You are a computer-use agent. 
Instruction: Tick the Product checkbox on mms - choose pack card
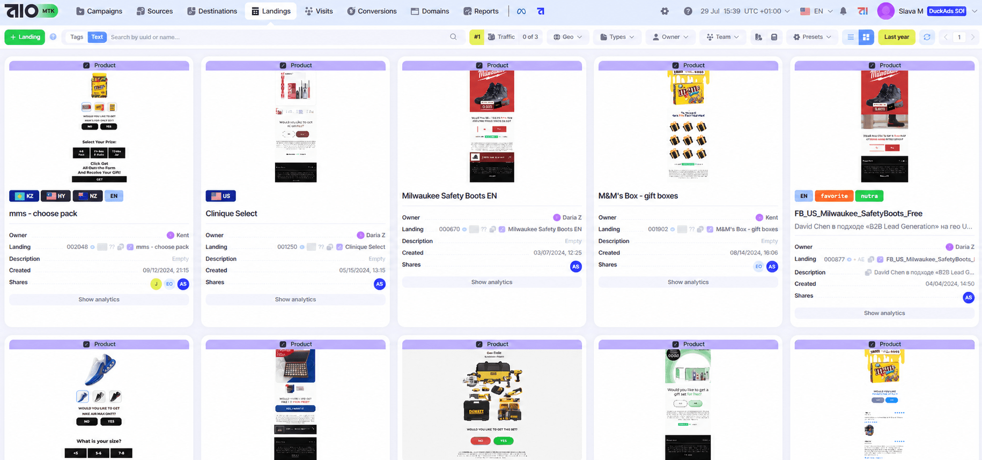[x=86, y=65]
